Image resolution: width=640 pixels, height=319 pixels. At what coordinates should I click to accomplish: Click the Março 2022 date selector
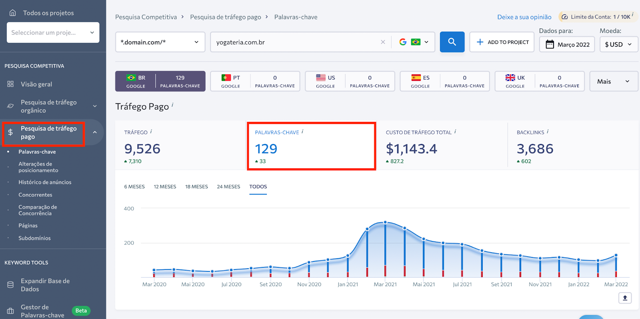click(x=567, y=44)
